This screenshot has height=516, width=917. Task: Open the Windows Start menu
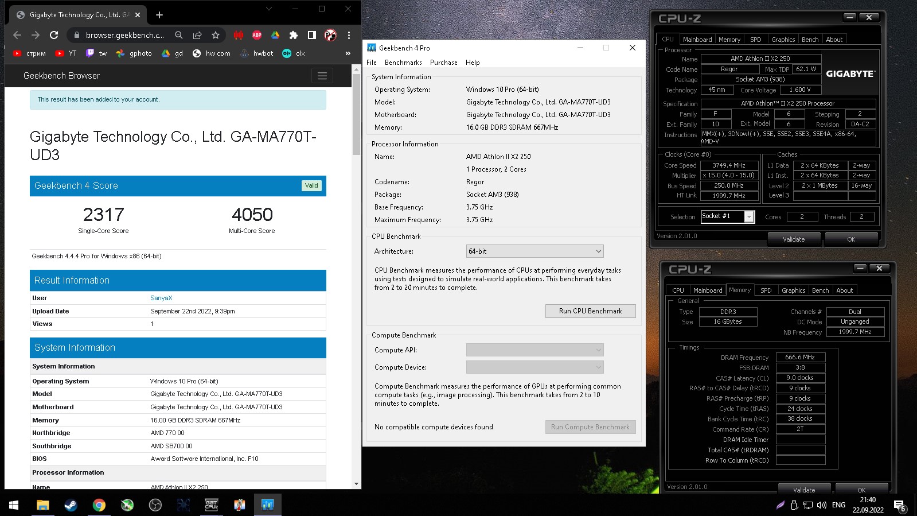click(14, 505)
